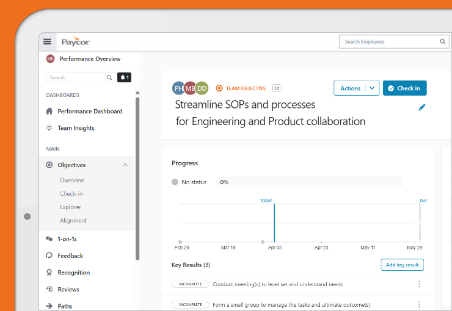The image size is (452, 311).
Task: Click the first INCOMPLETE status pill
Action: (x=190, y=284)
